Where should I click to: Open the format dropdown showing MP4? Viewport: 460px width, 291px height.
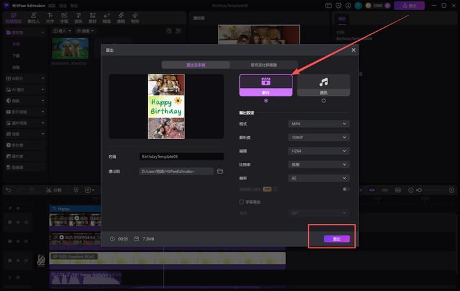coord(318,124)
